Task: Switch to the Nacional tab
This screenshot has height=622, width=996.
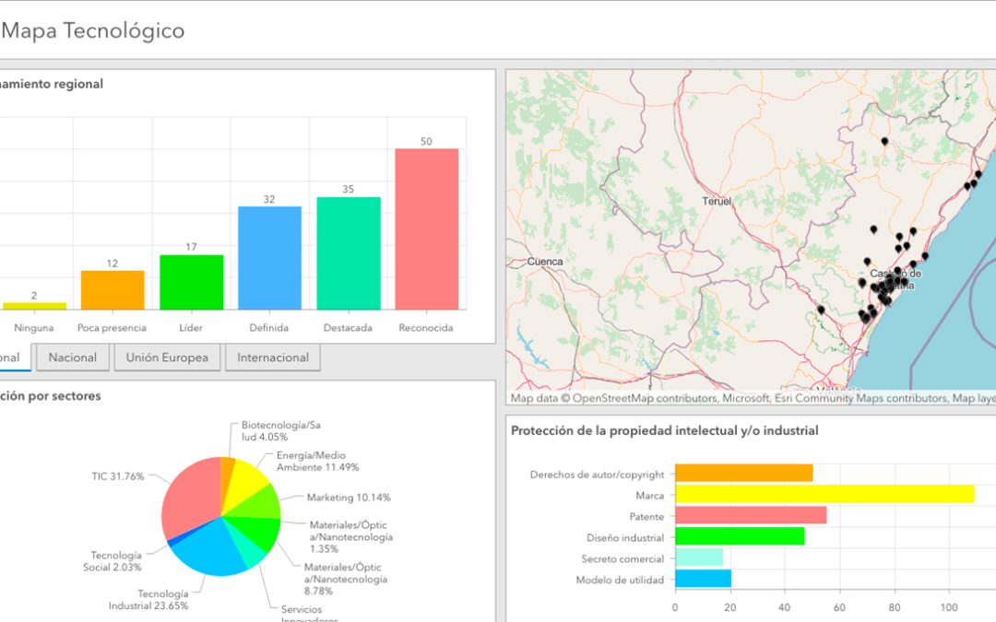Action: point(73,358)
